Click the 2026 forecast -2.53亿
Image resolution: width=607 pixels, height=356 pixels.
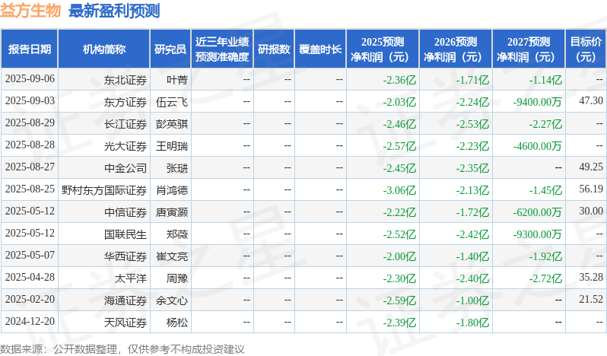(472, 124)
